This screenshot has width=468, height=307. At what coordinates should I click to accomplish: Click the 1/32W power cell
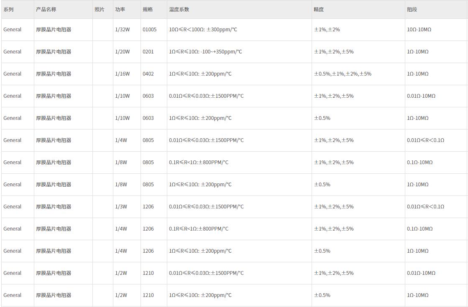[x=123, y=30]
